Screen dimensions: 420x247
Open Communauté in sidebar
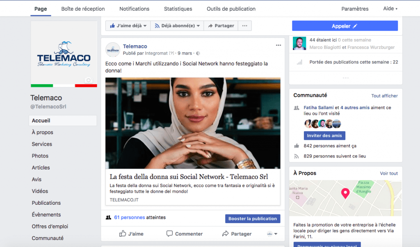pos(48,238)
